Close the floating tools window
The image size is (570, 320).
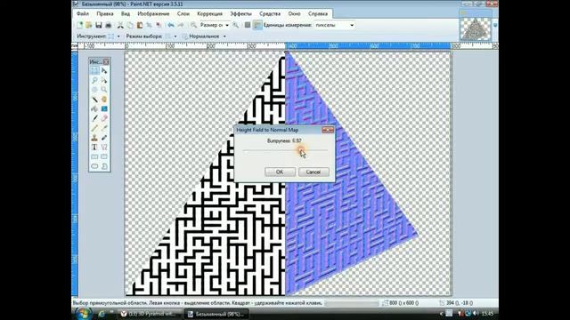(106, 62)
